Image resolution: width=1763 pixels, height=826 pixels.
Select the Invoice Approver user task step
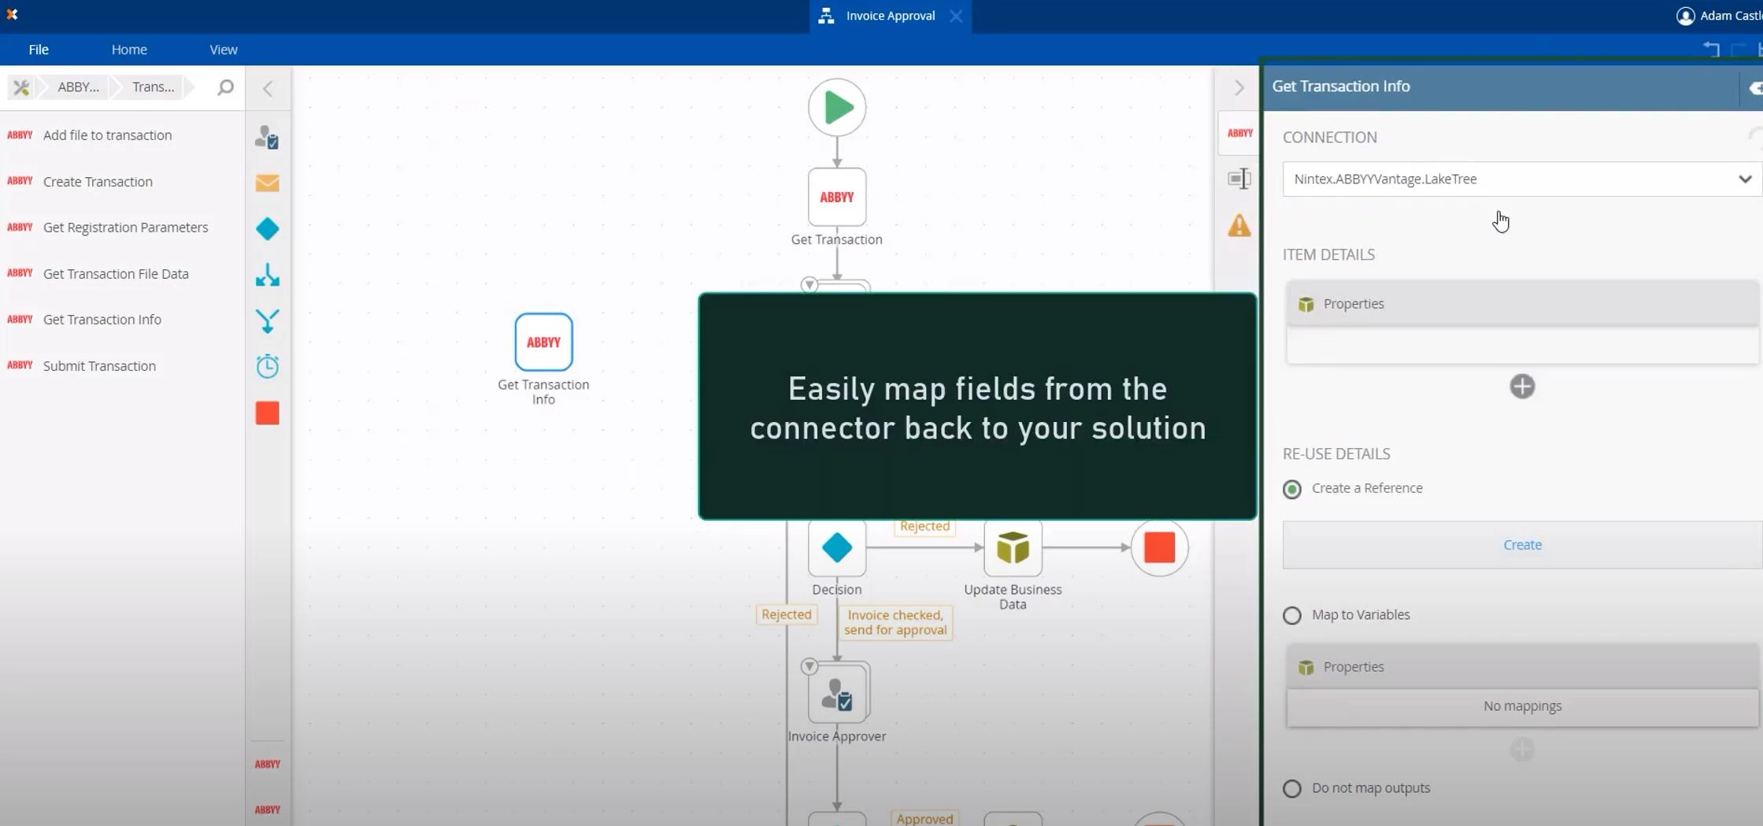pos(839,694)
